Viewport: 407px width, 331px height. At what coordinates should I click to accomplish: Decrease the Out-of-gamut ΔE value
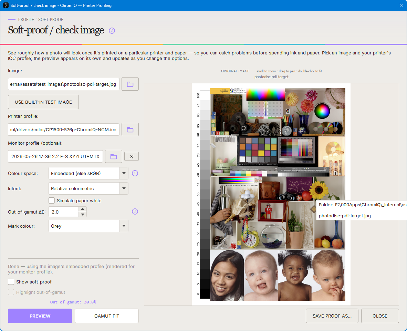[x=83, y=215]
